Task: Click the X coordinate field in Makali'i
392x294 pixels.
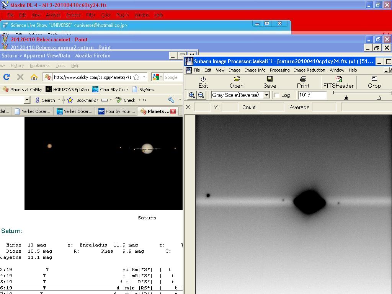Action: pyautogui.click(x=202, y=107)
